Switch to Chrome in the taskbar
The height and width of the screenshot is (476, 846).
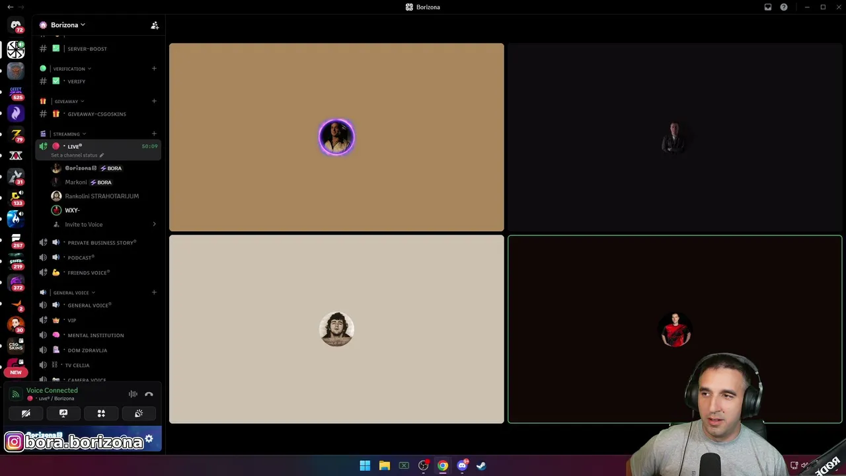coord(443,465)
